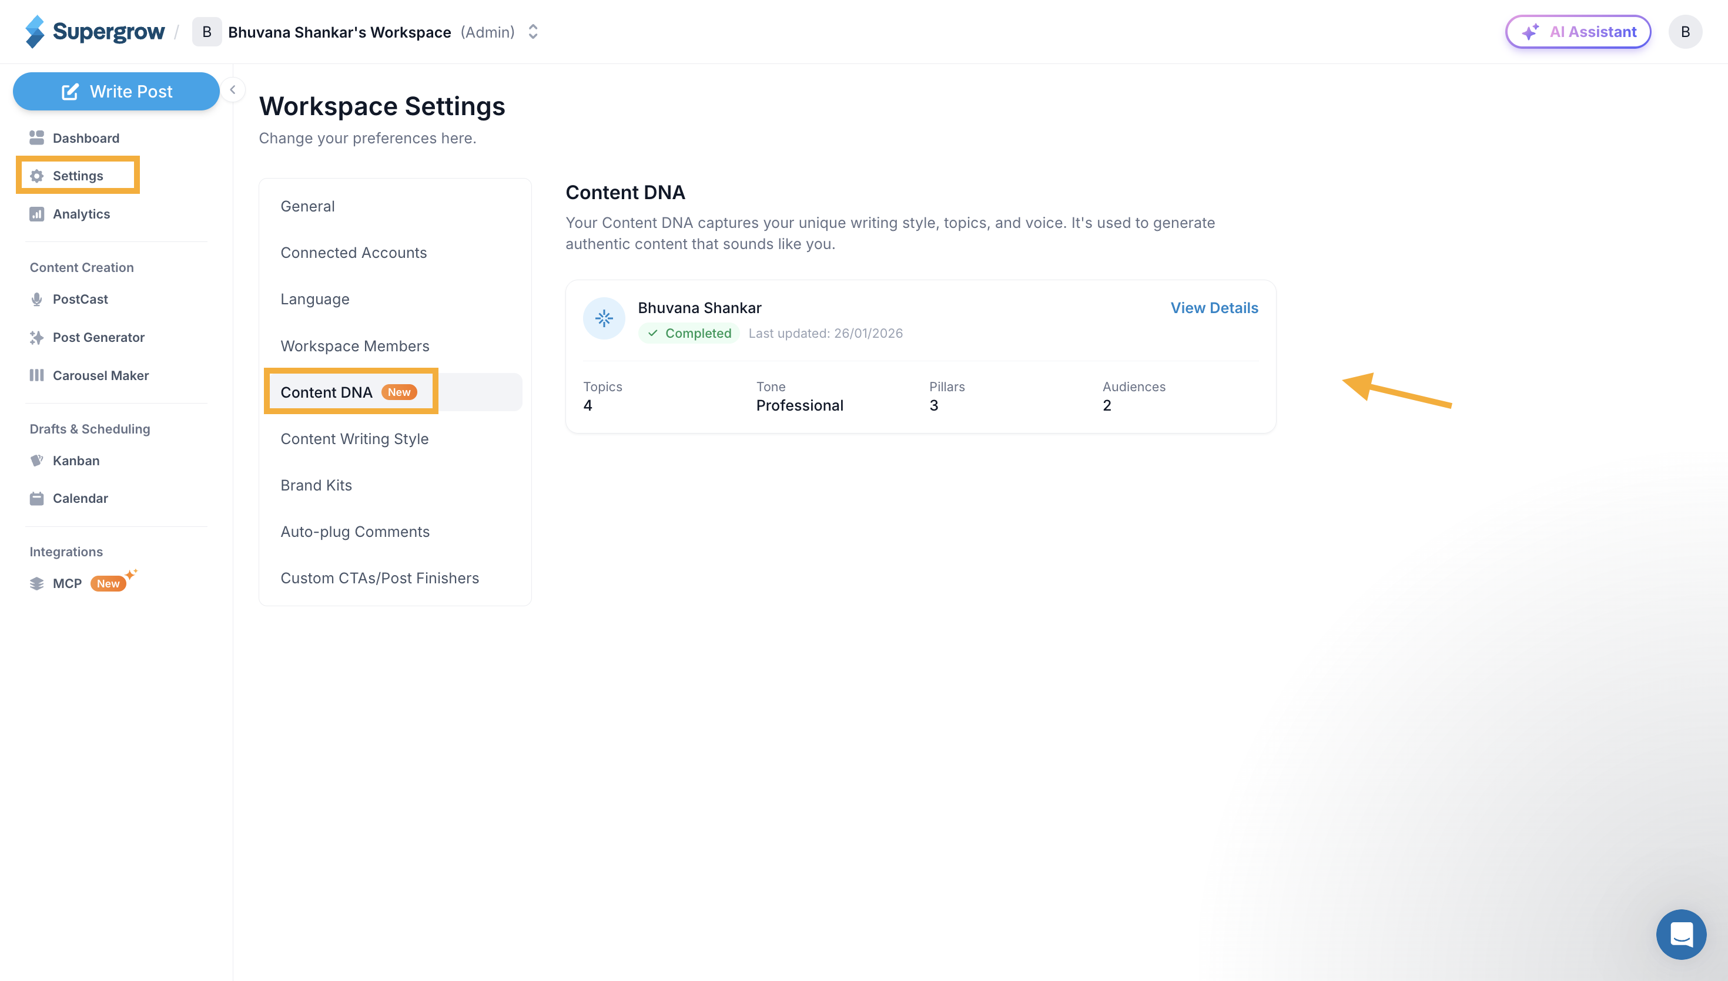Click the Tone value Professional
This screenshot has width=1728, height=981.
coord(799,405)
